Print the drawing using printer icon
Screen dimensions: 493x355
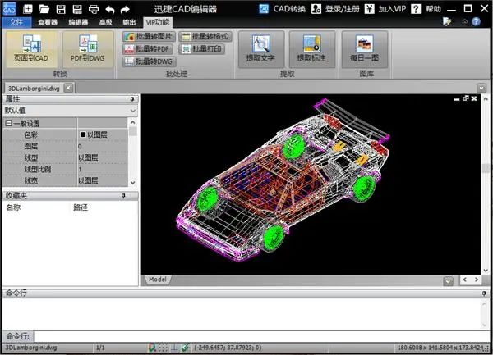[x=94, y=9]
